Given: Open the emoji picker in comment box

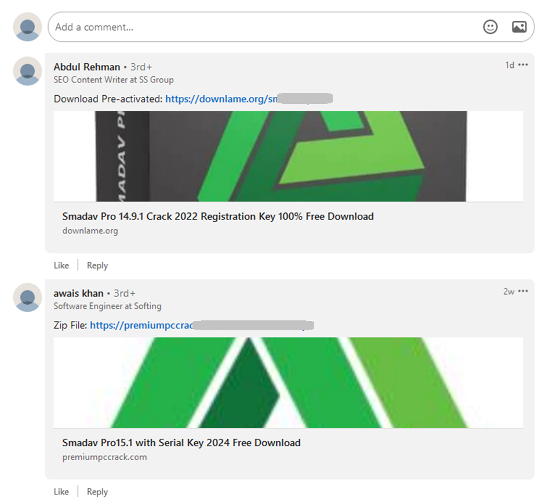Looking at the screenshot, I should pyautogui.click(x=490, y=27).
